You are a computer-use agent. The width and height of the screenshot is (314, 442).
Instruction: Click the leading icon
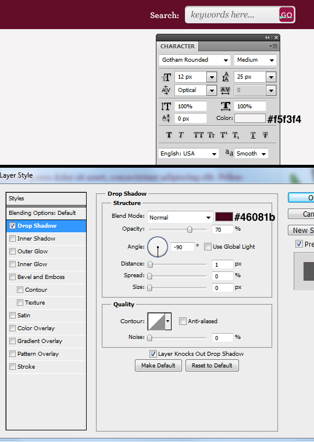226,77
